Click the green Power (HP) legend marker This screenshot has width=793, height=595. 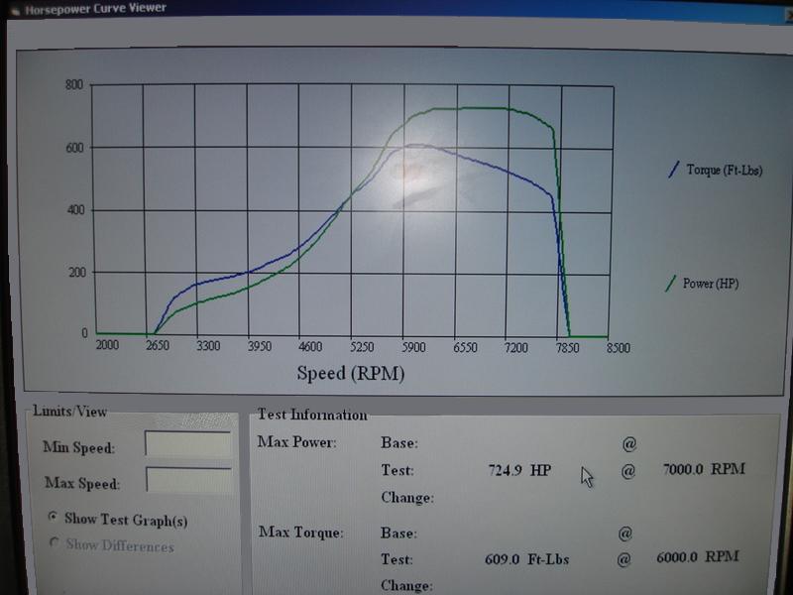click(x=671, y=284)
